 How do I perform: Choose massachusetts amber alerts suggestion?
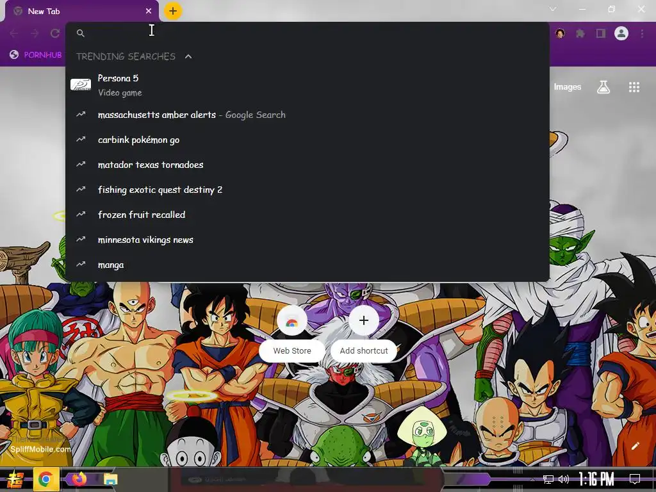click(x=307, y=115)
